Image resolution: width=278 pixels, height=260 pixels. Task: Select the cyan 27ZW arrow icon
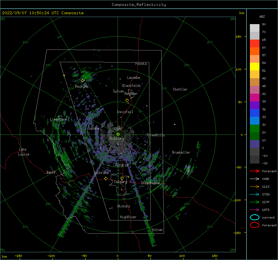pyautogui.click(x=255, y=194)
